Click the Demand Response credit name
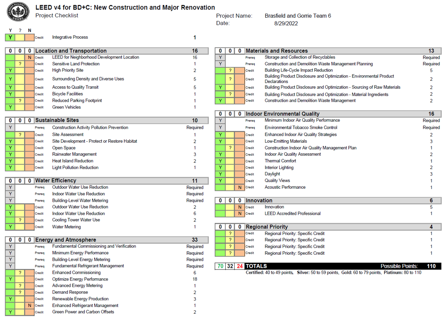Viewport: 446px width, 320px height. coord(70,292)
